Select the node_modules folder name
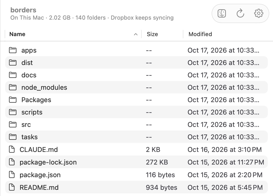273x196 pixels. coord(44,87)
